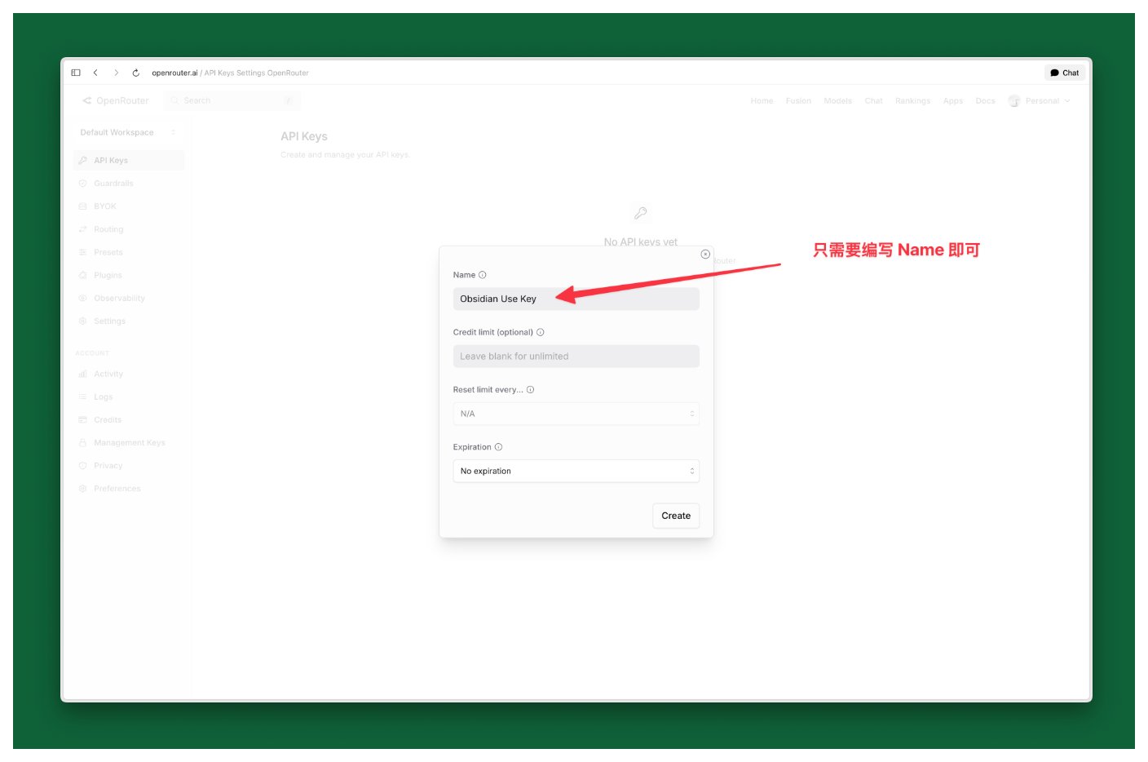
Task: Click the Credits card icon
Action: click(82, 419)
